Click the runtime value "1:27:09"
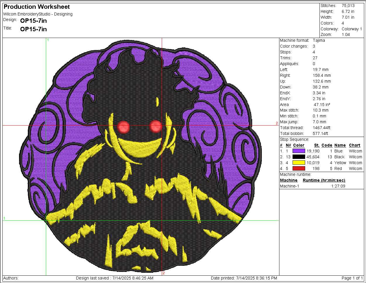This screenshot has height=283, width=366. [x=338, y=186]
